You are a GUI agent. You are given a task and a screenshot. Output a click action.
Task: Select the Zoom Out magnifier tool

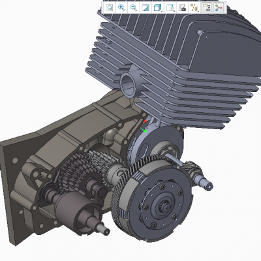point(133,8)
